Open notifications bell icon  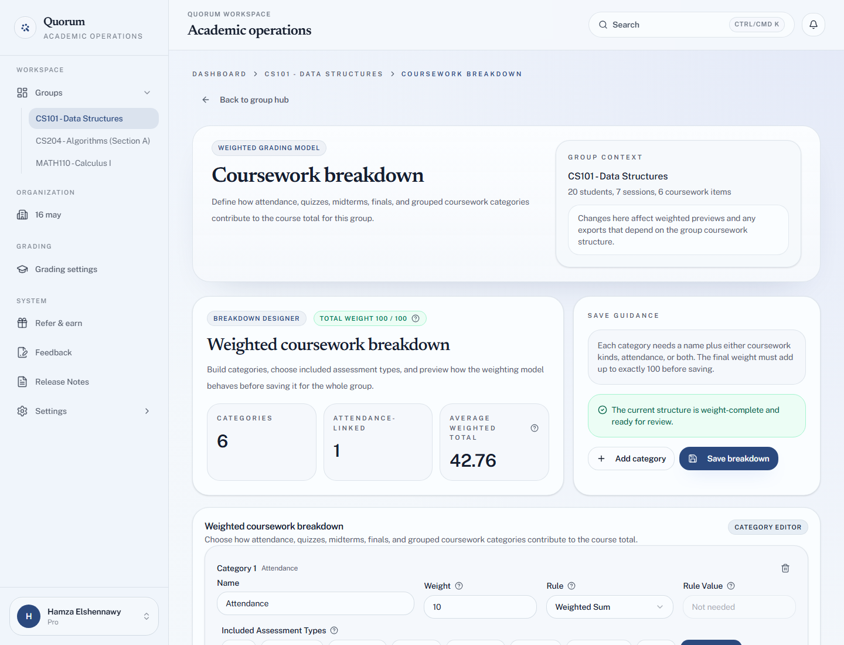pyautogui.click(x=814, y=25)
